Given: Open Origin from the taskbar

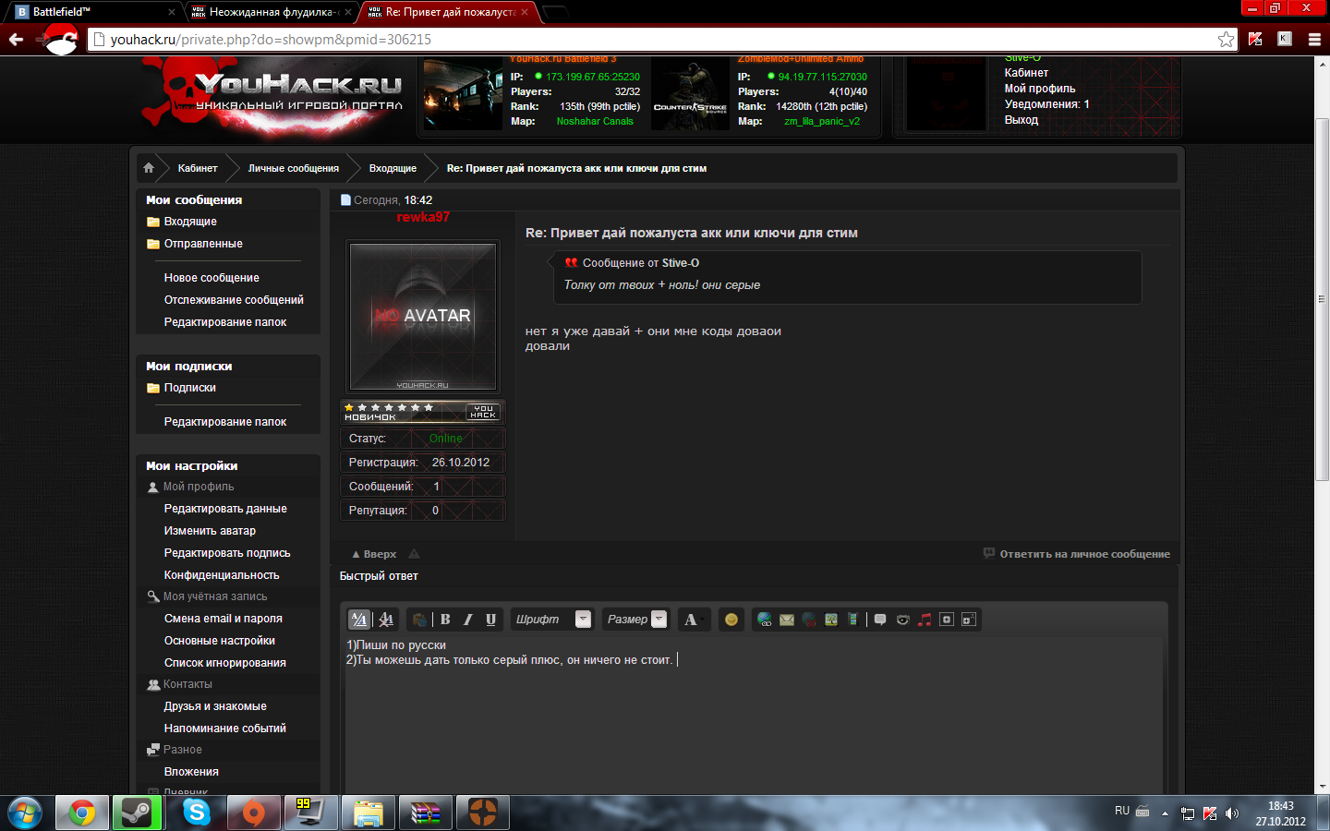Looking at the screenshot, I should pyautogui.click(x=254, y=813).
